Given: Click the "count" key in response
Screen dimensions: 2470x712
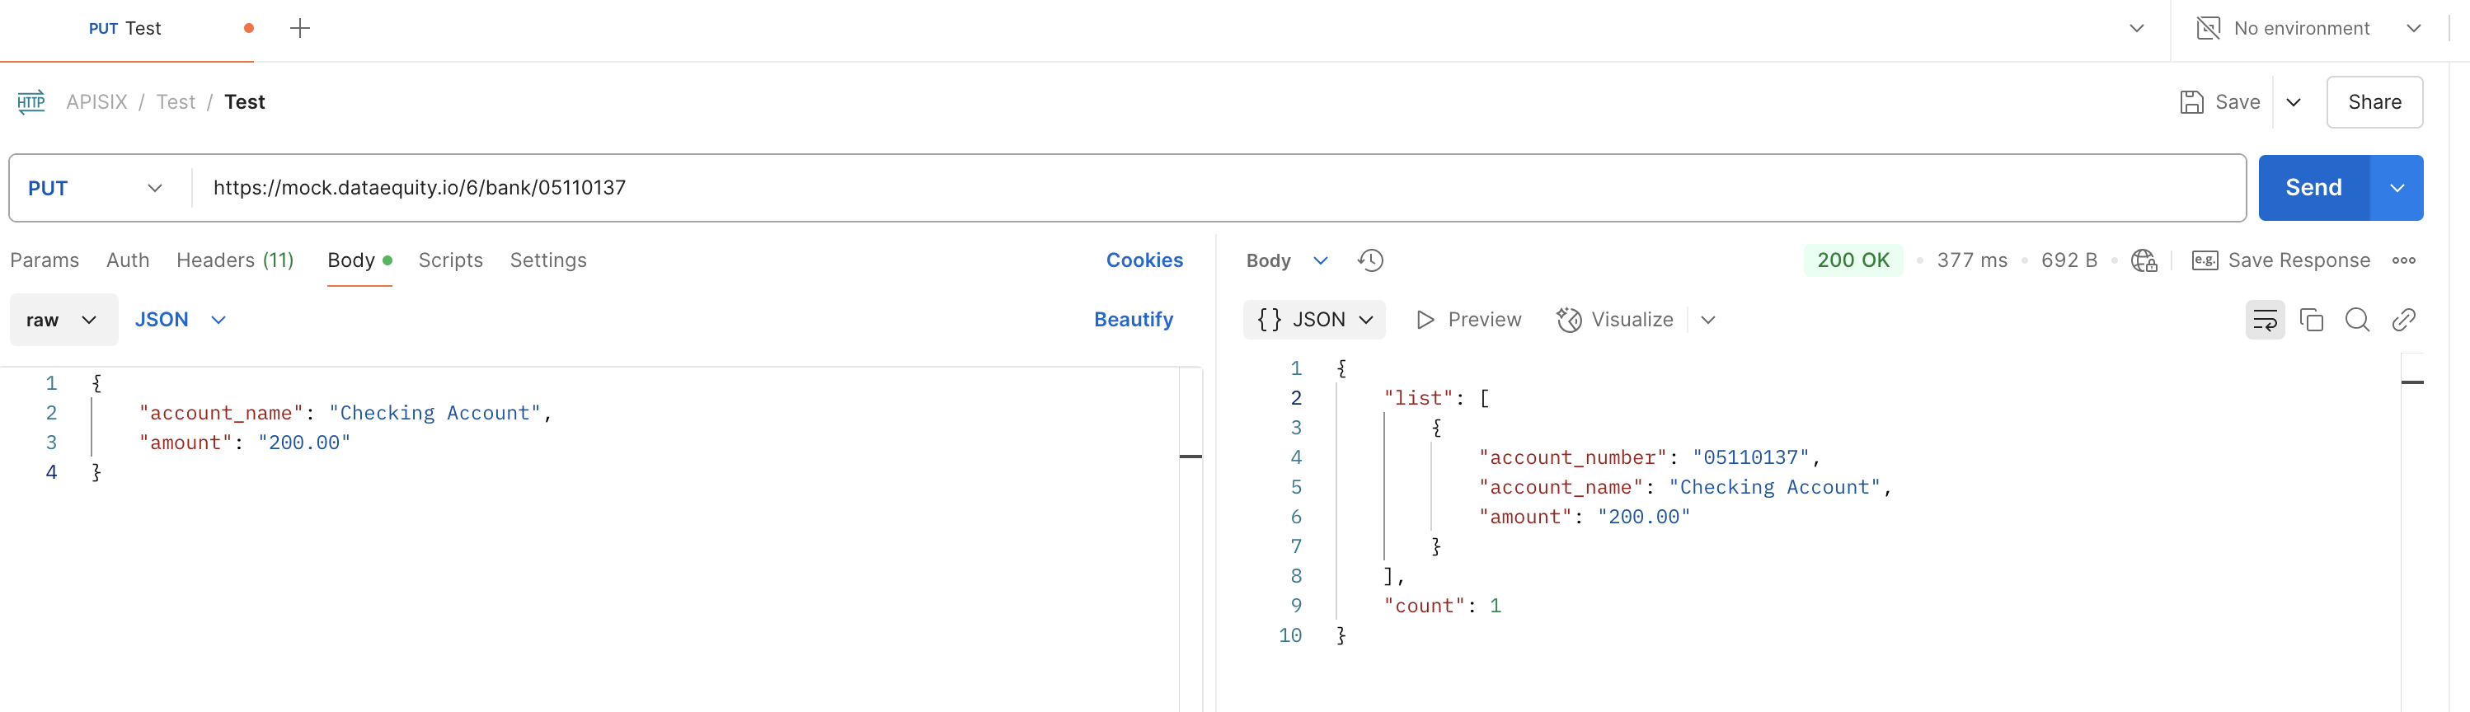Looking at the screenshot, I should (x=1424, y=606).
